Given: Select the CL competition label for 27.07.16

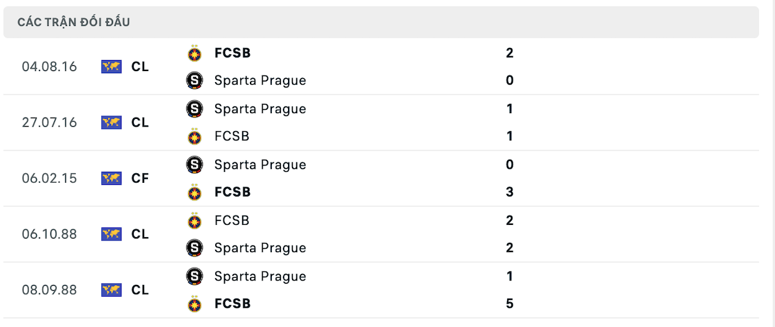Looking at the screenshot, I should click(140, 122).
